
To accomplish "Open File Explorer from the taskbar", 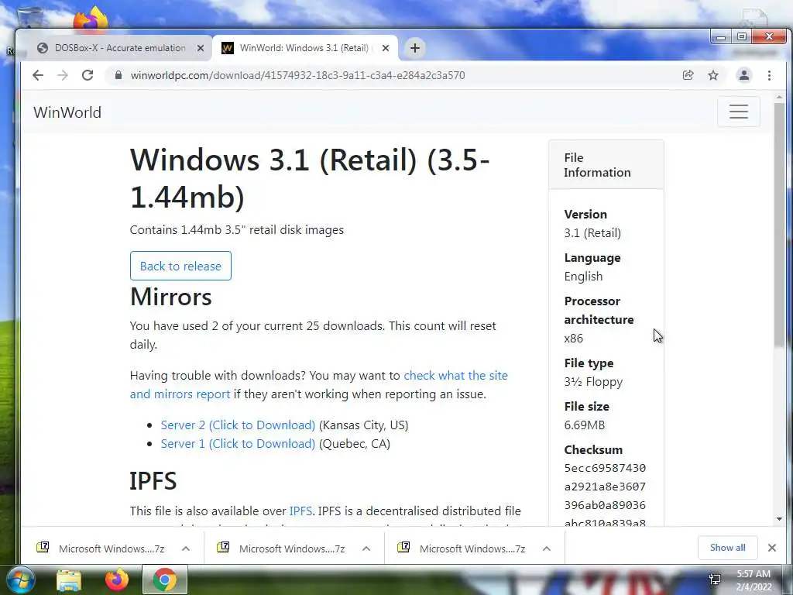I will click(69, 580).
